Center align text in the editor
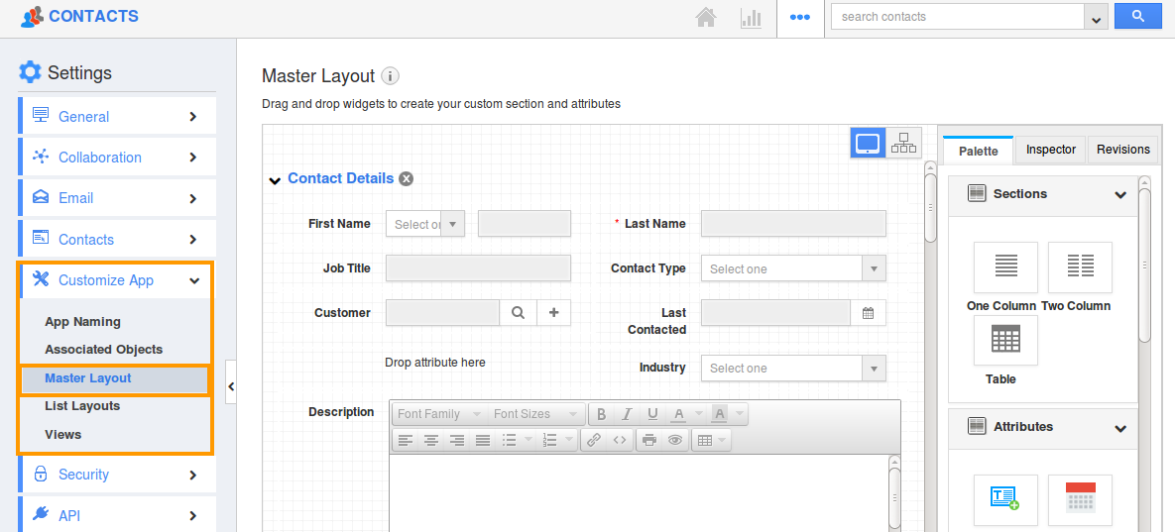This screenshot has height=532, width=1175. pos(431,441)
